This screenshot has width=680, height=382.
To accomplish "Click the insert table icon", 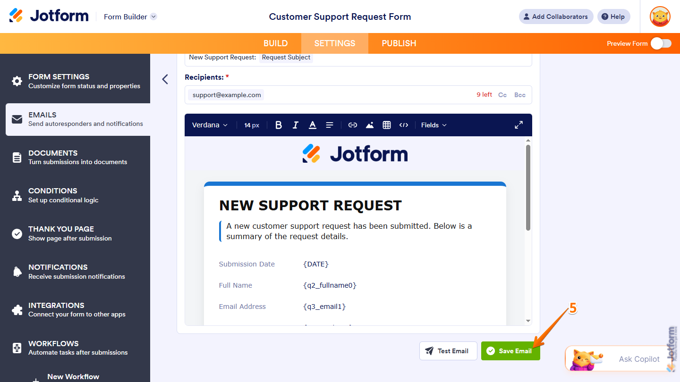I will pos(387,125).
